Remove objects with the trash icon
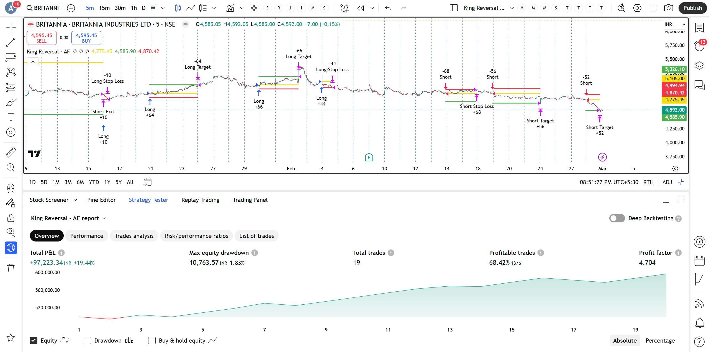709x352 pixels. pyautogui.click(x=11, y=268)
